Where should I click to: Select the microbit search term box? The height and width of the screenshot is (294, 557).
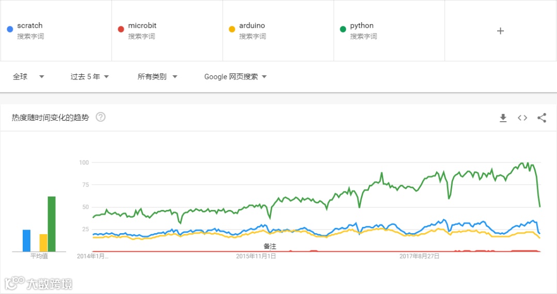coord(167,31)
